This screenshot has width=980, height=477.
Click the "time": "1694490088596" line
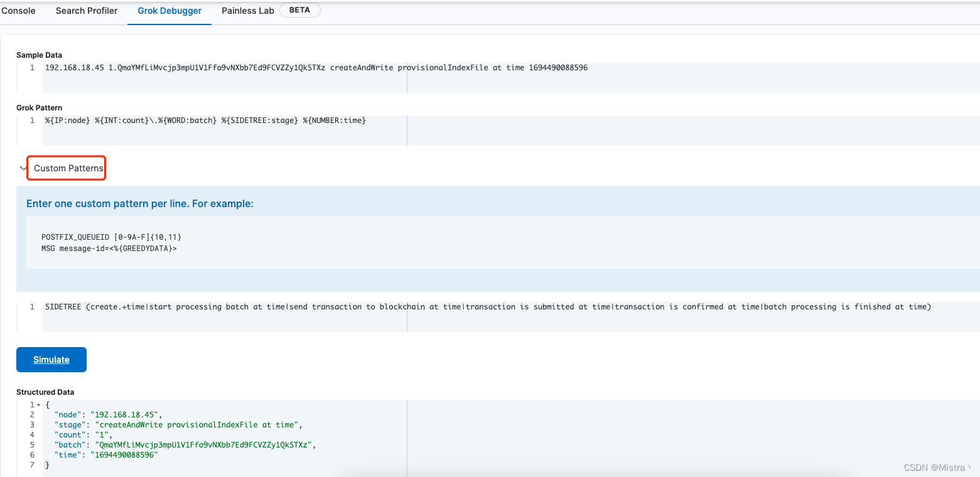(x=106, y=455)
